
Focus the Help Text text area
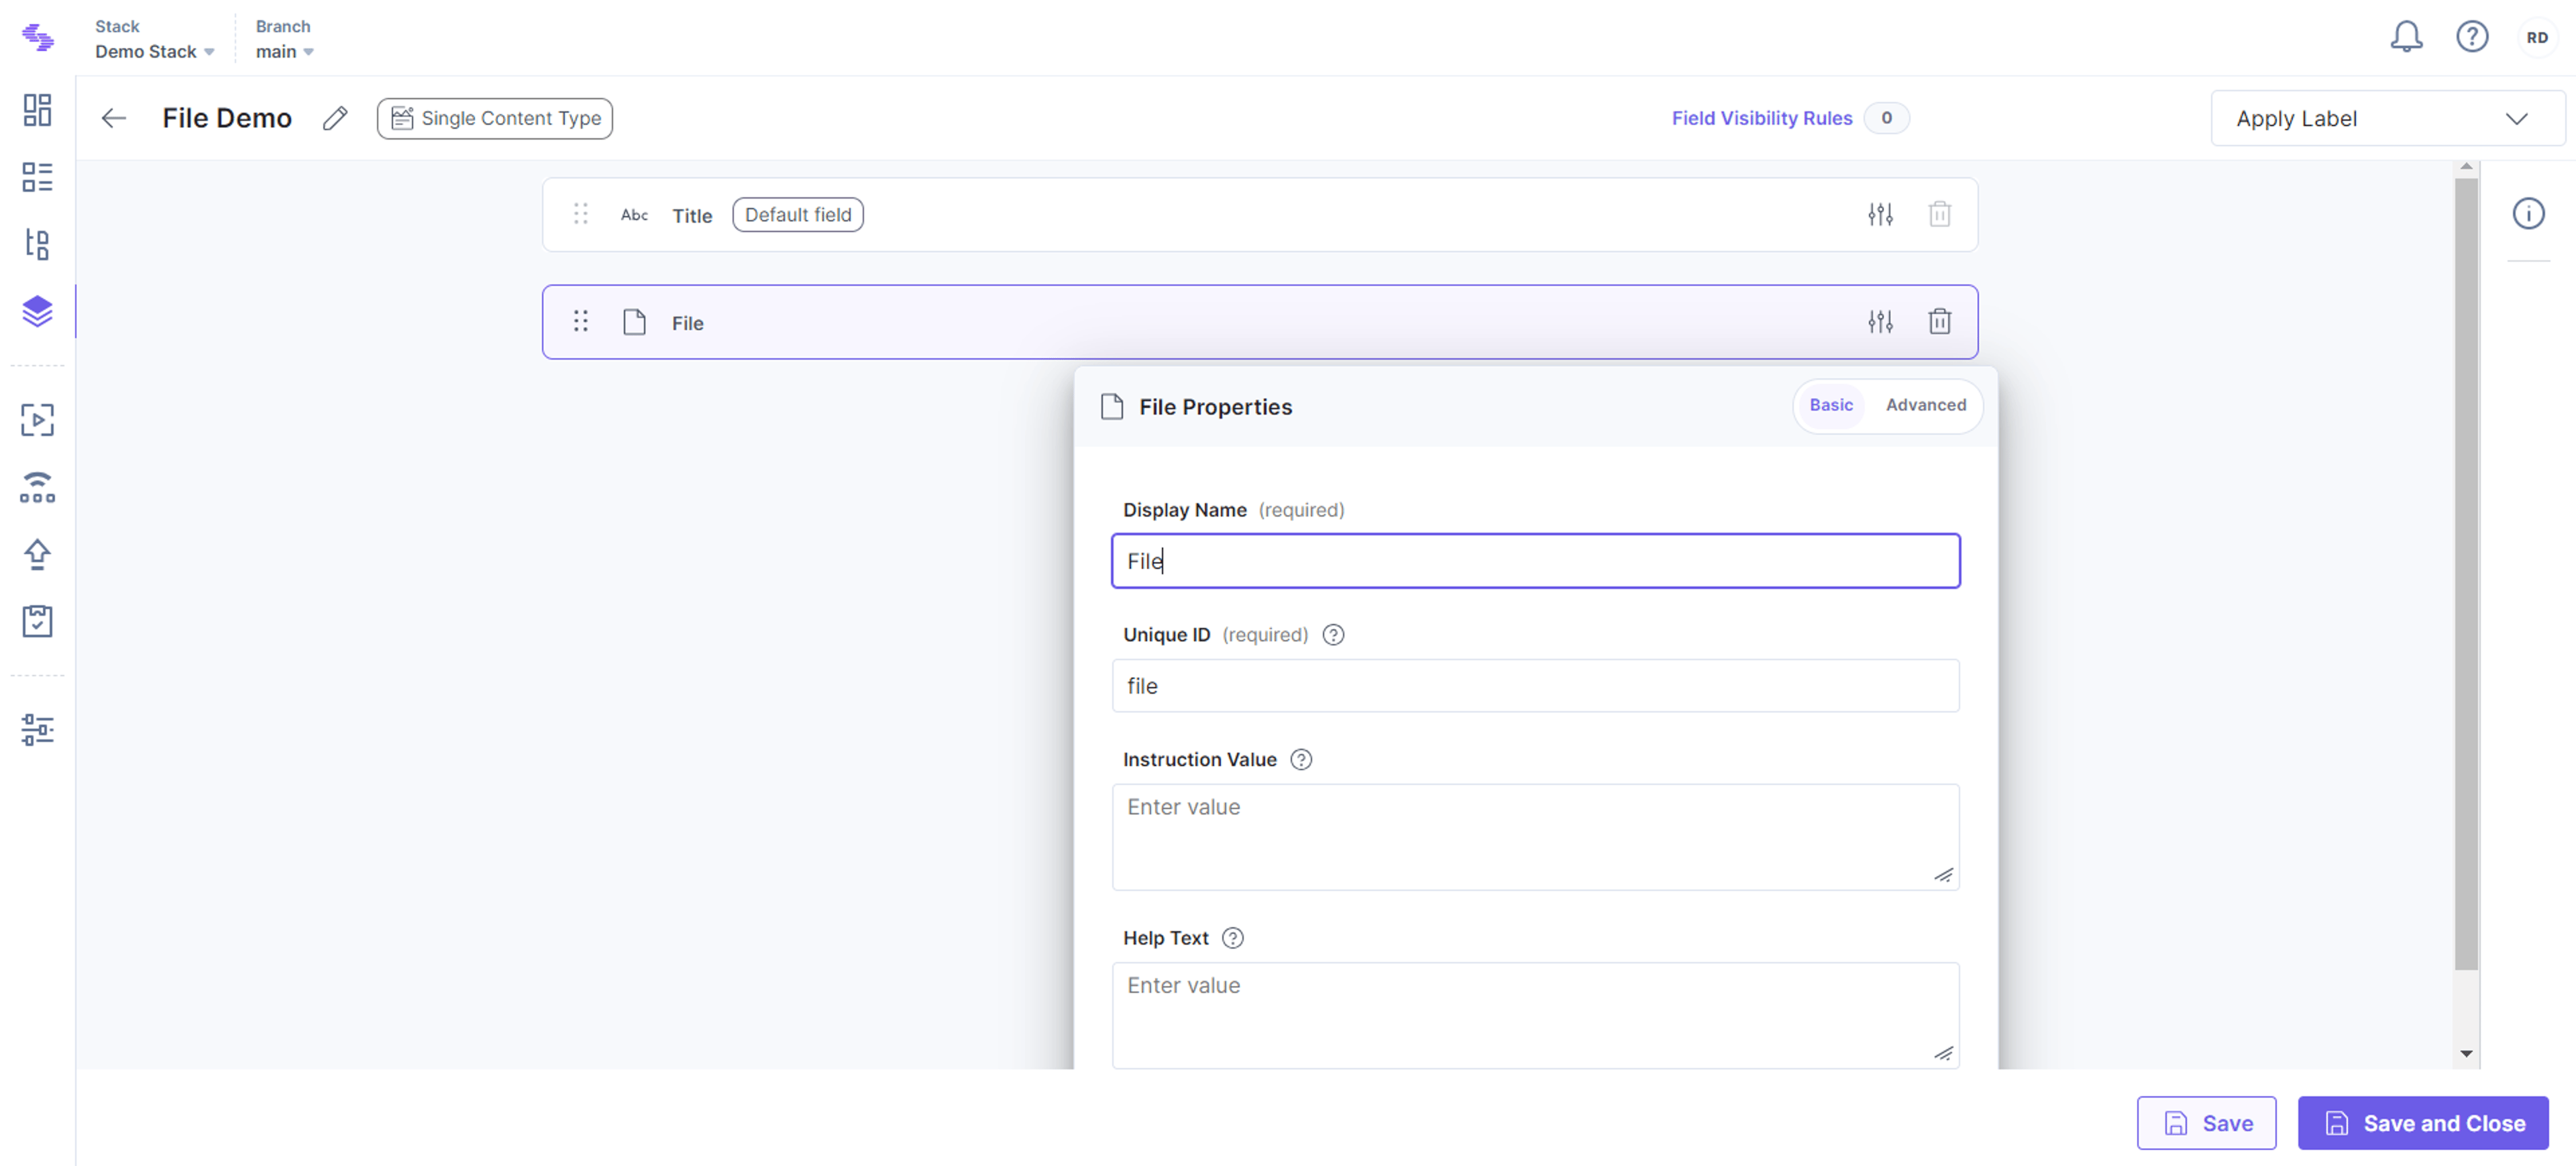[x=1535, y=1015]
